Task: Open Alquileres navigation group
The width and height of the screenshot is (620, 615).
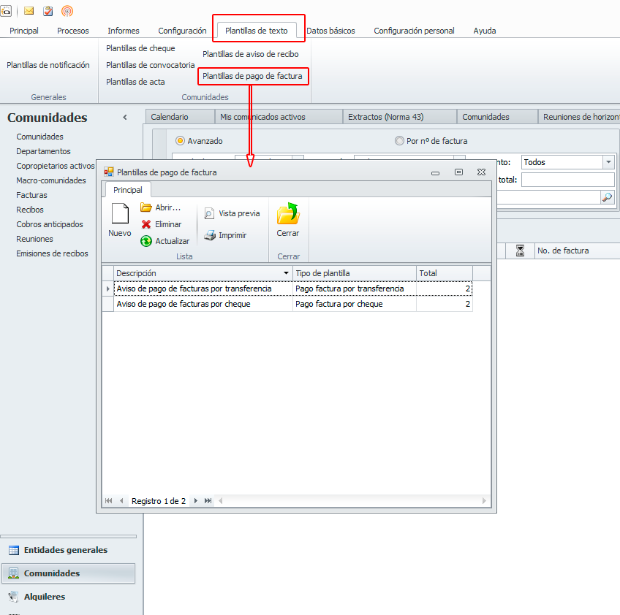Action: point(68,597)
